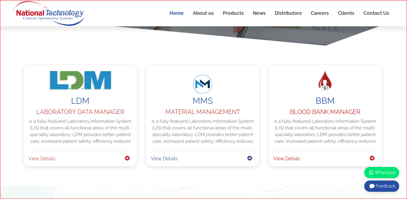Viewport: 407px width, 199px height.
Task: Open the About us menu item
Action: 203,13
